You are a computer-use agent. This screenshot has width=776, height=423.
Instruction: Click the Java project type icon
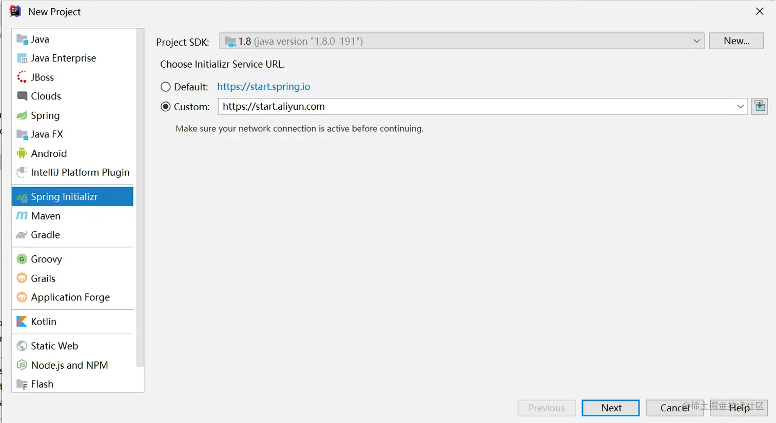22,39
